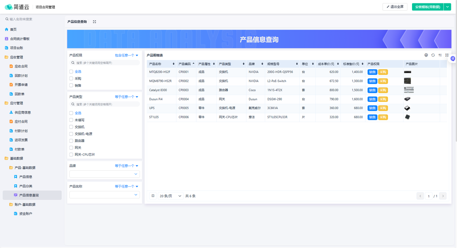
Task: Tick the 交换机 product type checkbox
Action: 71,127
